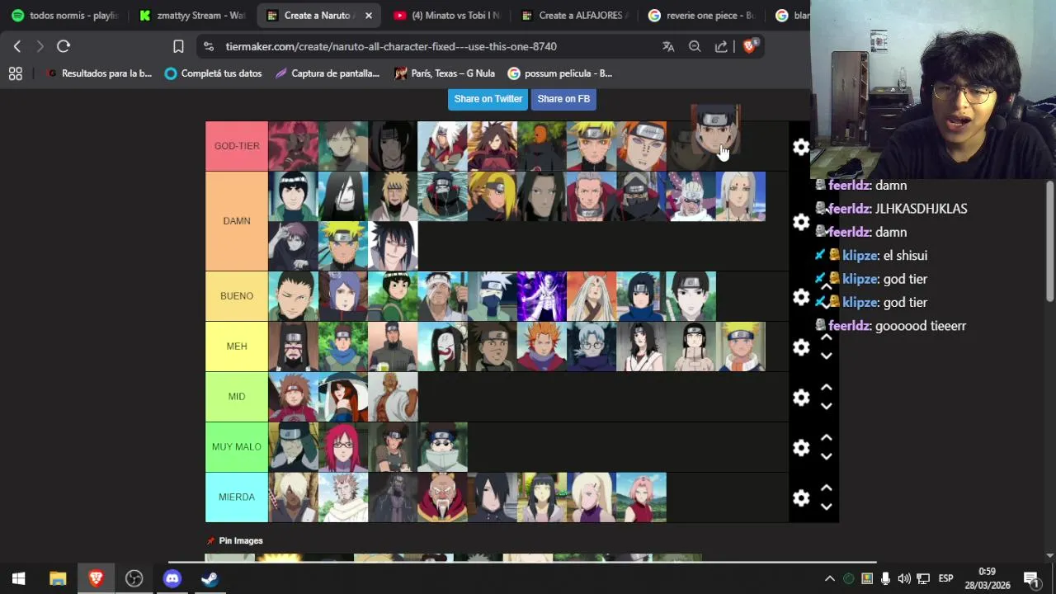1056x594 pixels.
Task: Open Windows Start menu
Action: click(x=19, y=578)
